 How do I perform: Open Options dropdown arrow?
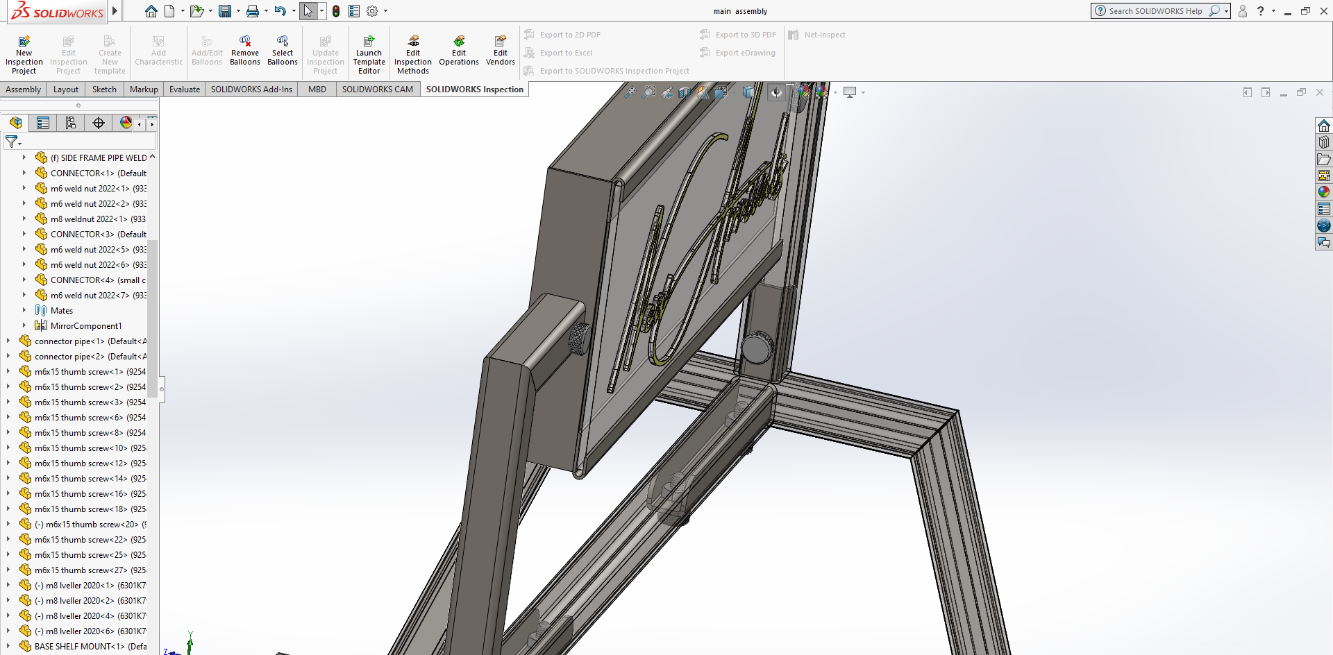click(386, 11)
